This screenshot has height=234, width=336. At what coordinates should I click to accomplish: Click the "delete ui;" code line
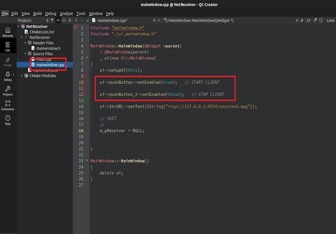point(111,173)
